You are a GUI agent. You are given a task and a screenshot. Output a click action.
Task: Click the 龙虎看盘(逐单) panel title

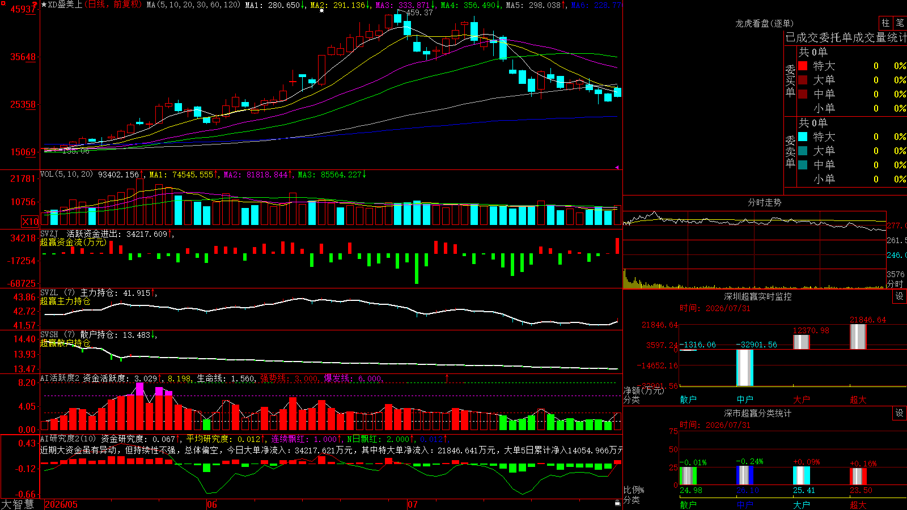tap(765, 23)
